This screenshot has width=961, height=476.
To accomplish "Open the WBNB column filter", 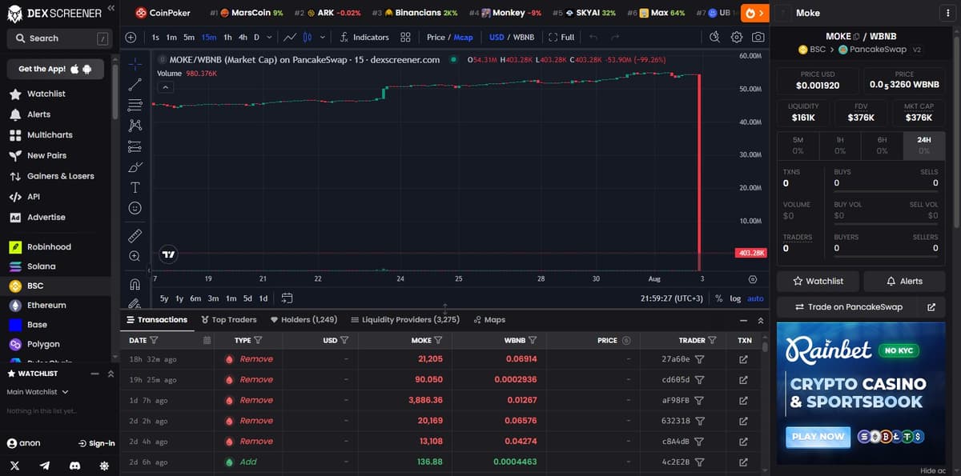I will [x=532, y=340].
